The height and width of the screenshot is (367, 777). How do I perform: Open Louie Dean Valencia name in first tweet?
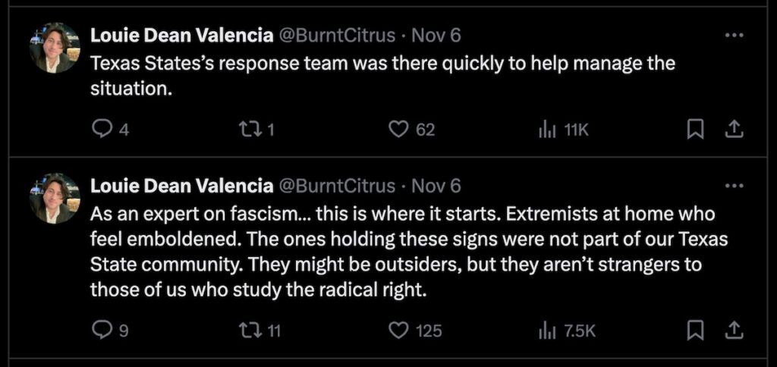pyautogui.click(x=181, y=35)
